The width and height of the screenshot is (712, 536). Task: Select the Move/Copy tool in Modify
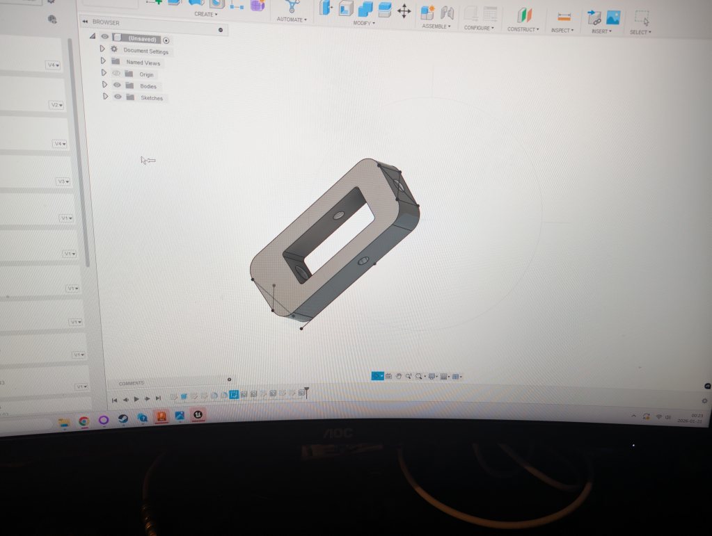[404, 10]
